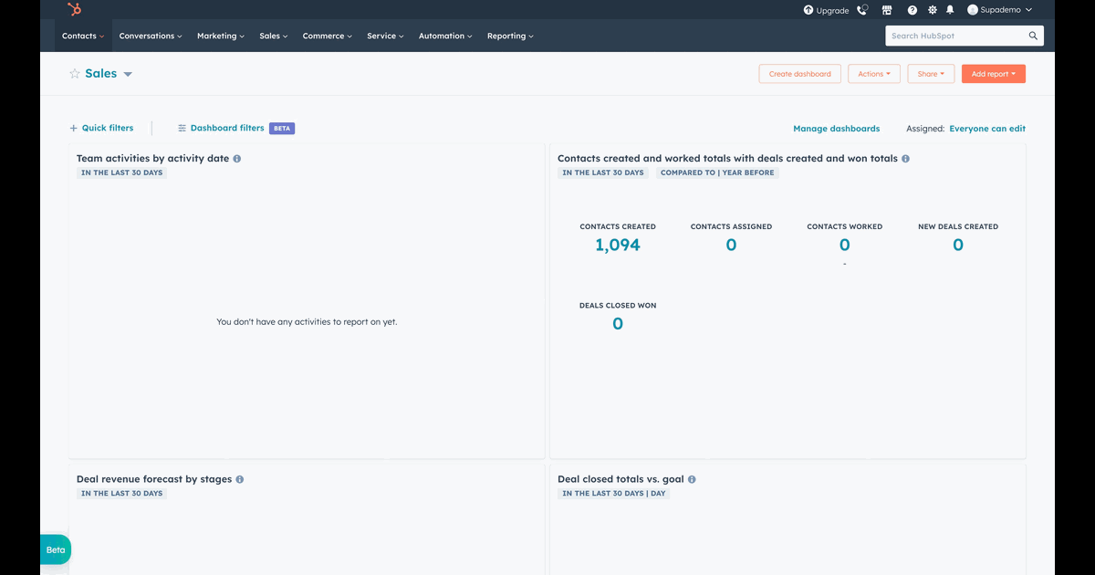Click Everyone can edit link
Screen dimensions: 1095x575
[x=987, y=129]
